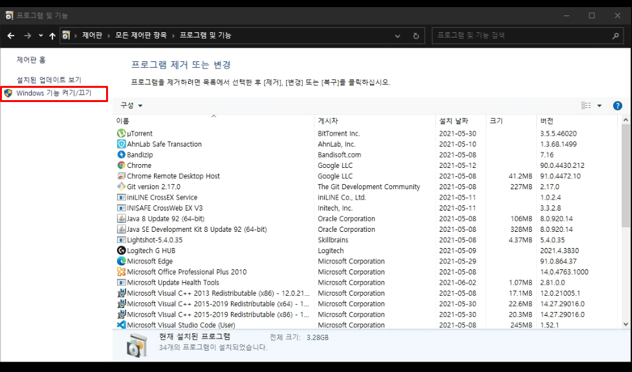Click the scrollbar down arrow

(x=626, y=324)
